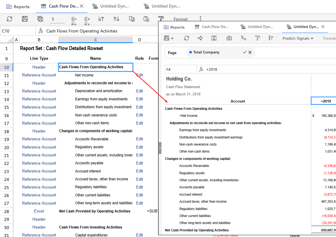This screenshot has width=336, height=237.
Task: Edit rule link for Regulatory liabilities row
Action: coord(140,187)
